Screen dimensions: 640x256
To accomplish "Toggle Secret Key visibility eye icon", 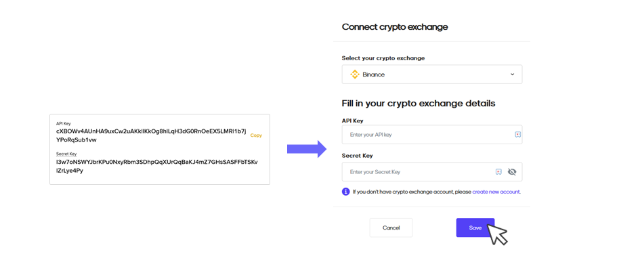I will 512,172.
